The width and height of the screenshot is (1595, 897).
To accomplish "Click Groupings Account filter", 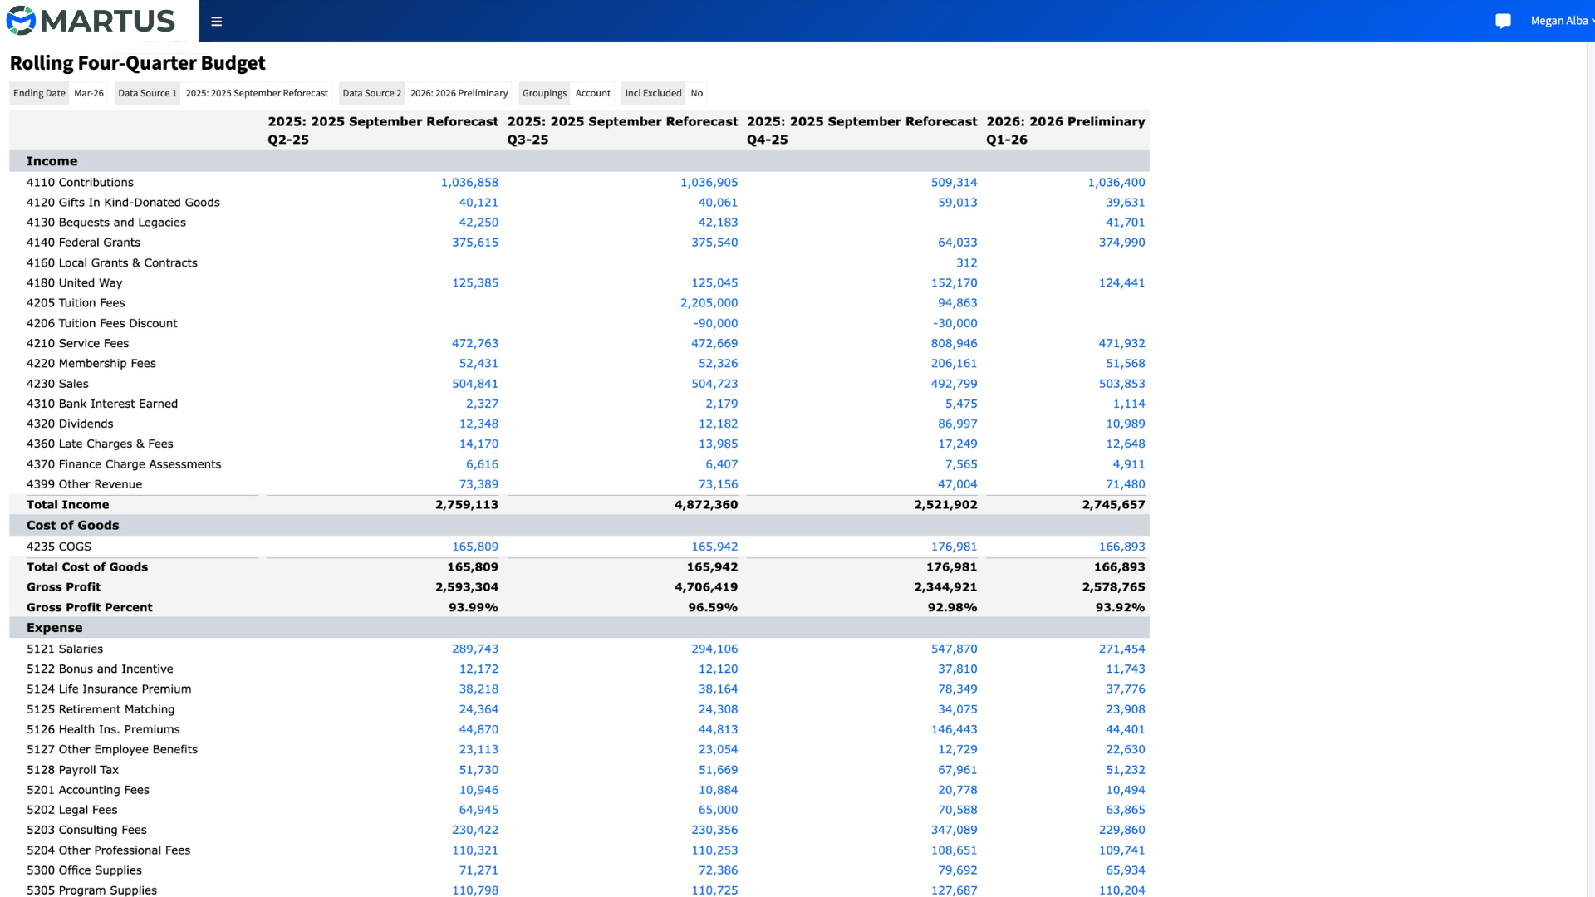I will pos(567,93).
